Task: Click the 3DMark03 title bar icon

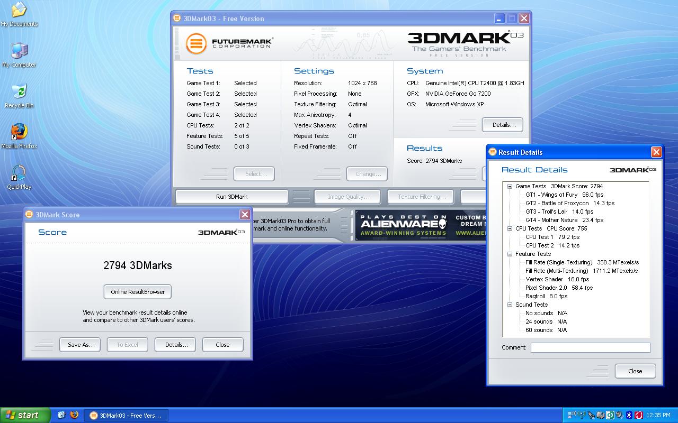Action: [x=177, y=18]
